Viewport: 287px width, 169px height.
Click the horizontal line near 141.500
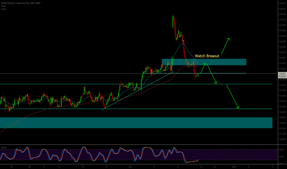tap(92, 84)
